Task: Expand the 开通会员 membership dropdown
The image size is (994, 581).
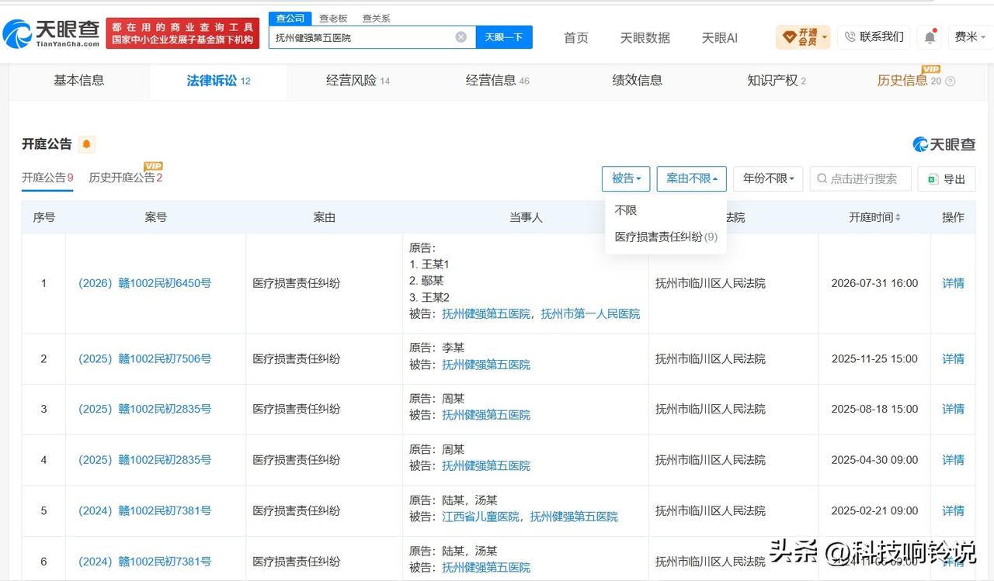Action: [x=803, y=36]
